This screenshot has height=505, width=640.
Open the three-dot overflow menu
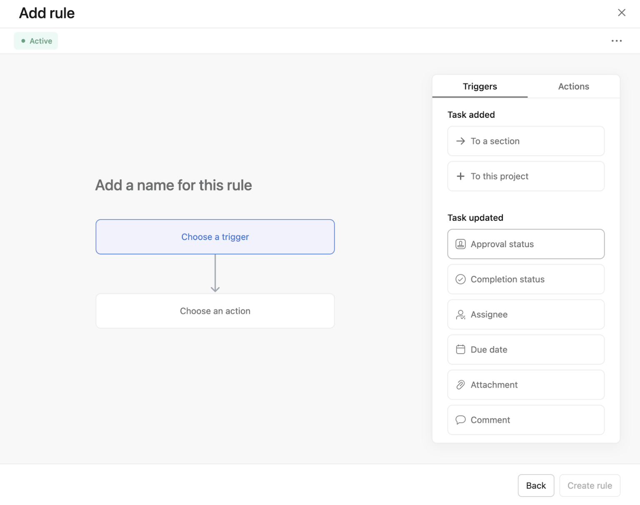coord(617,41)
